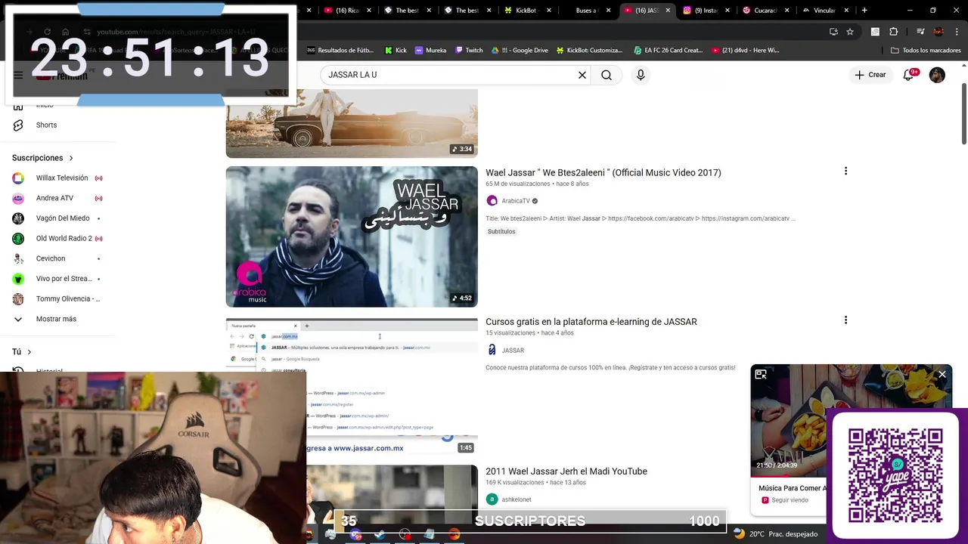Play the Wael Jassar We Btes2aleeni thumbnail
The width and height of the screenshot is (968, 544).
[x=352, y=236]
